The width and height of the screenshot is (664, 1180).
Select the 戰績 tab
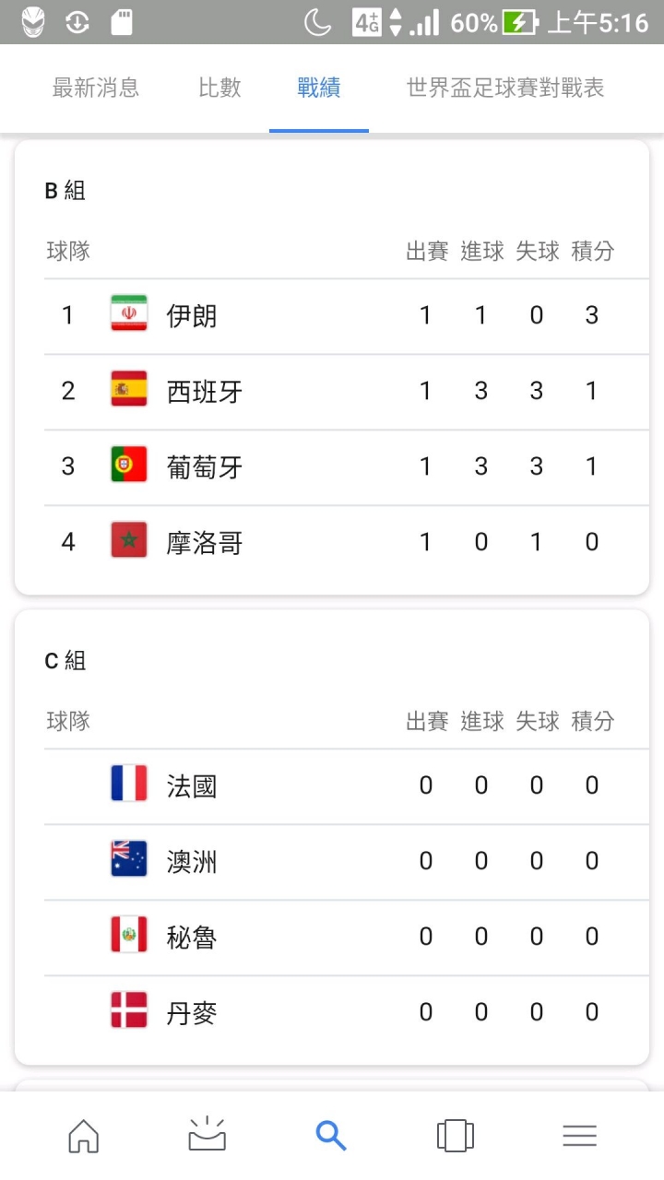click(x=319, y=88)
